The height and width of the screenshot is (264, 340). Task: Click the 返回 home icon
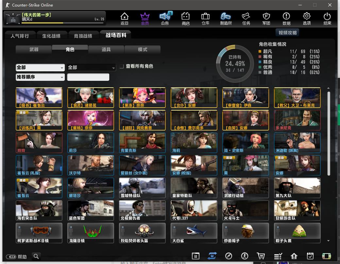[x=125, y=18]
